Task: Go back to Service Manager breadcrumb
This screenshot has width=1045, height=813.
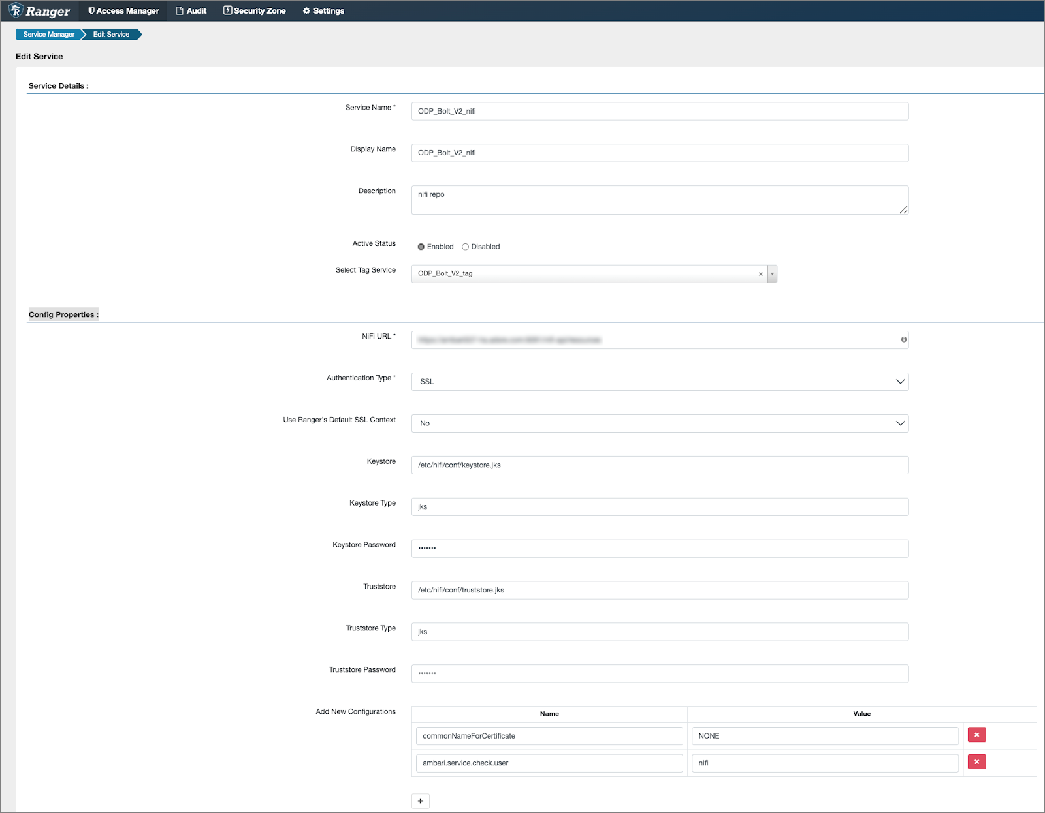Action: tap(49, 34)
